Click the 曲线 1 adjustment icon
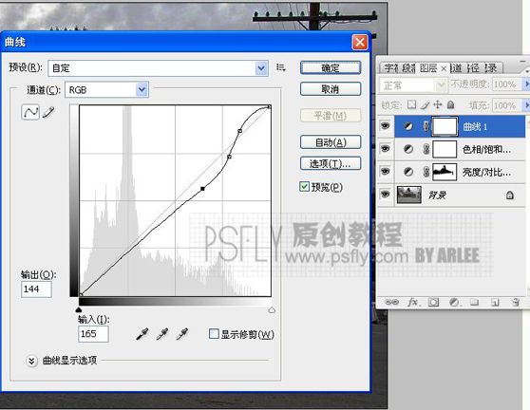The height and width of the screenshot is (410, 530). [408, 126]
